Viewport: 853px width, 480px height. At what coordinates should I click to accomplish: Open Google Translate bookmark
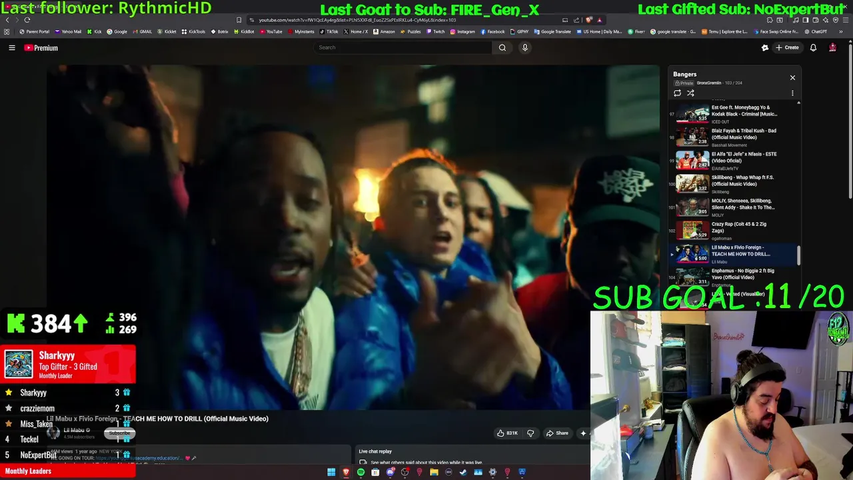click(x=554, y=31)
